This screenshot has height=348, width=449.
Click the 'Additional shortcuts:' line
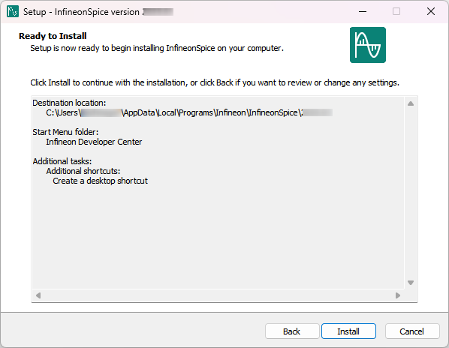[x=83, y=171]
